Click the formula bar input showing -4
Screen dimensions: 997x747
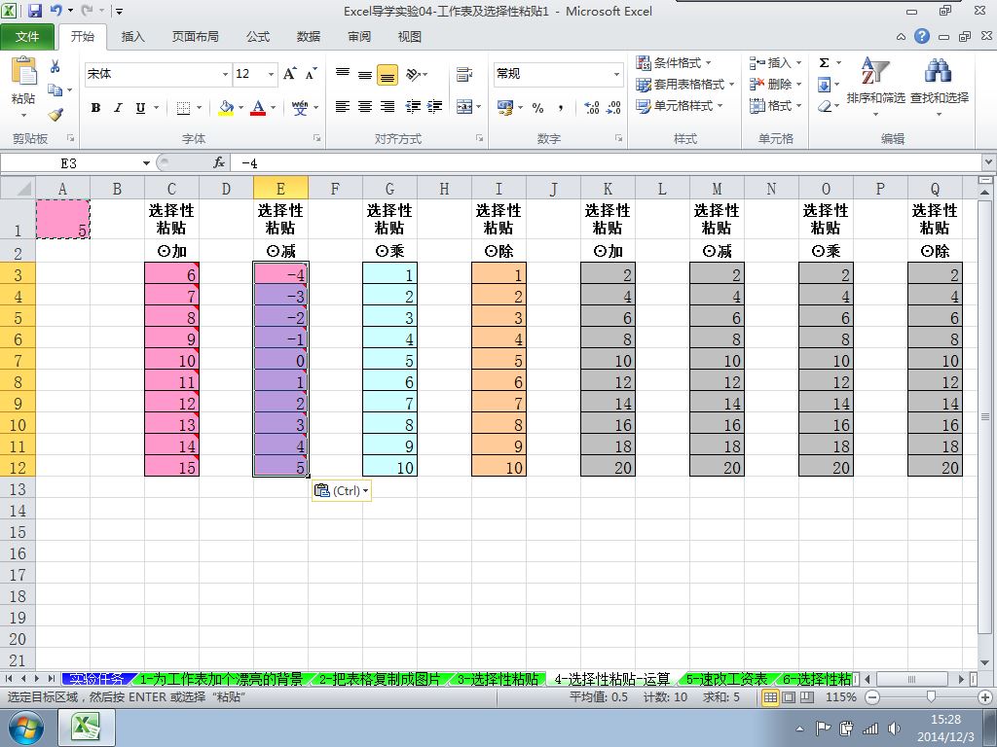coord(608,163)
